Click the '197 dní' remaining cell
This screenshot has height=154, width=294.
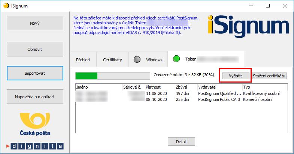tap(183, 93)
